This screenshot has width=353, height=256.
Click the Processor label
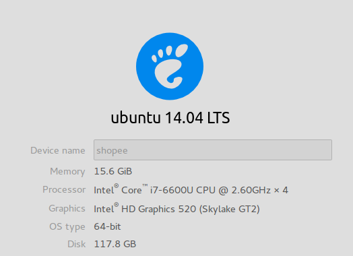(x=64, y=189)
